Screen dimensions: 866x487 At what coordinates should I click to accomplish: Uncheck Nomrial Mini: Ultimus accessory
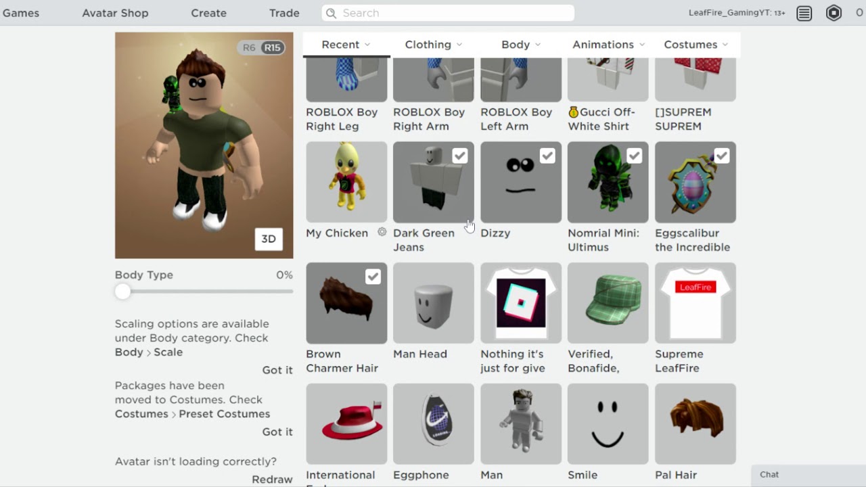tap(634, 156)
